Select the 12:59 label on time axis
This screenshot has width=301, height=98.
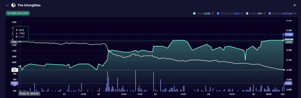(83, 94)
